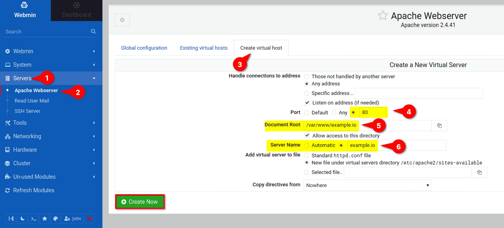Select 'Those not handled by another server'
The image size is (504, 228).
click(x=307, y=76)
